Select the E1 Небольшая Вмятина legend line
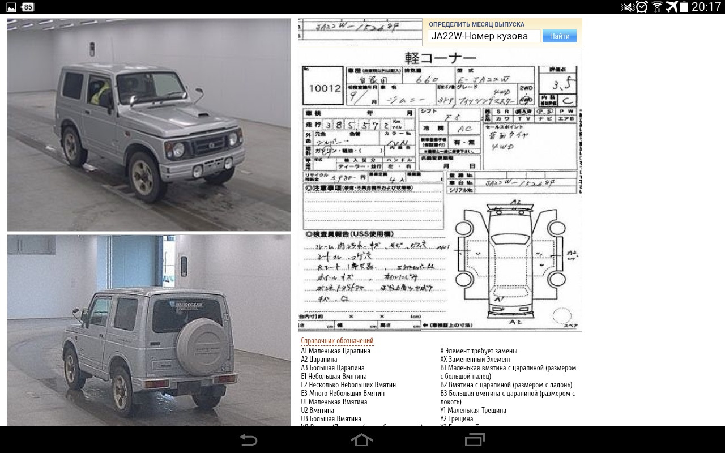This screenshot has width=725, height=453. tap(334, 377)
